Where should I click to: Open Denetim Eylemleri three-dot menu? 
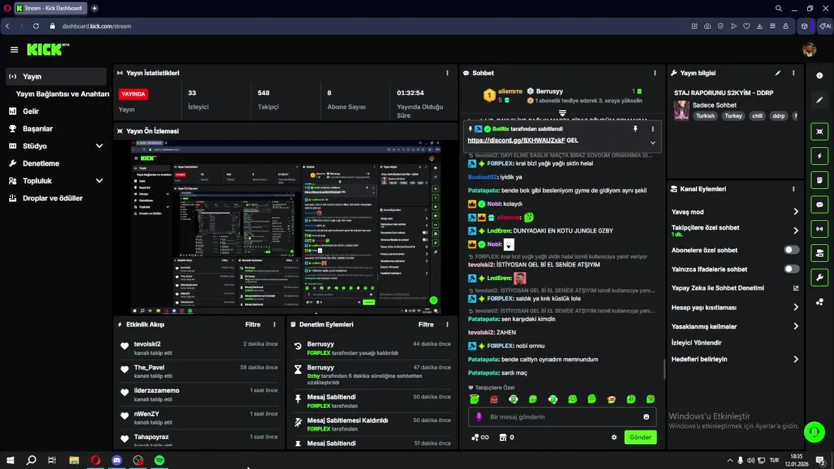pos(447,324)
